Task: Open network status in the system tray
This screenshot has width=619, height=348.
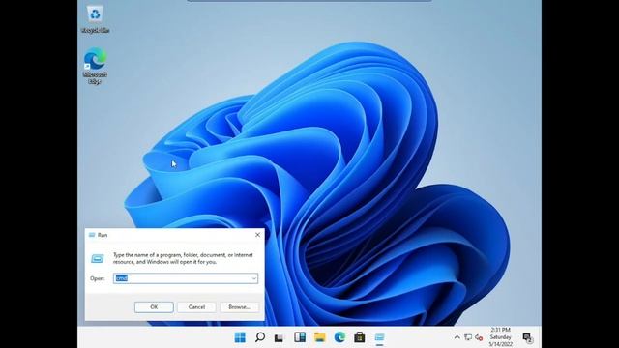Action: [468, 337]
